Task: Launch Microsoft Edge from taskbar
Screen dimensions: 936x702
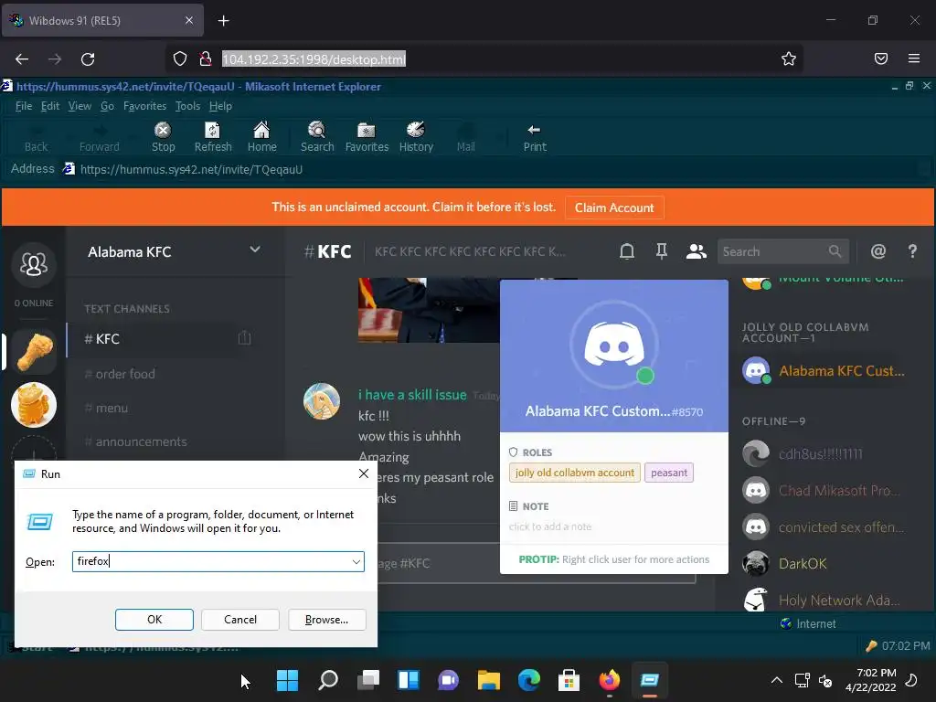Action: click(x=529, y=680)
